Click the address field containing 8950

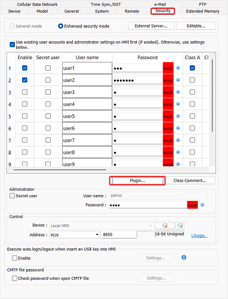[x=119, y=234]
